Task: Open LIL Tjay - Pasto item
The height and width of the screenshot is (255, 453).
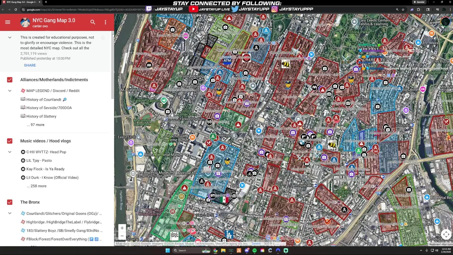Action: pyautogui.click(x=36, y=160)
